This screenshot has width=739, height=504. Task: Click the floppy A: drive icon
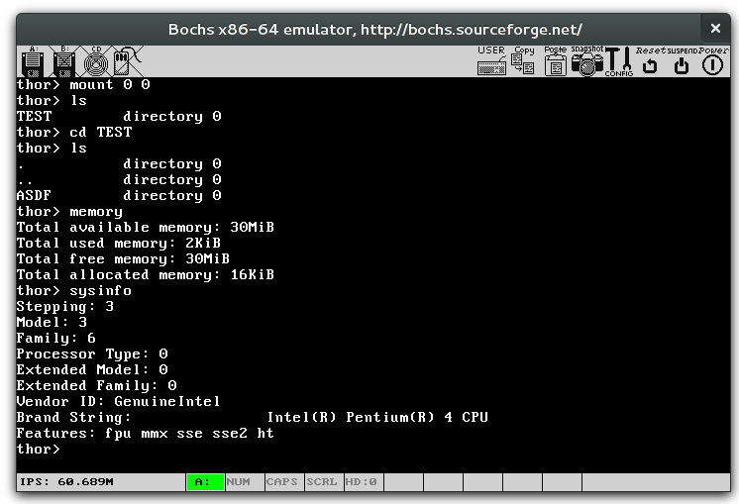[33, 61]
